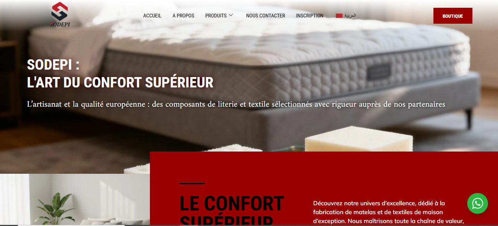The height and width of the screenshot is (226, 498).
Task: Go to the ACCUEIL page
Action: click(152, 16)
